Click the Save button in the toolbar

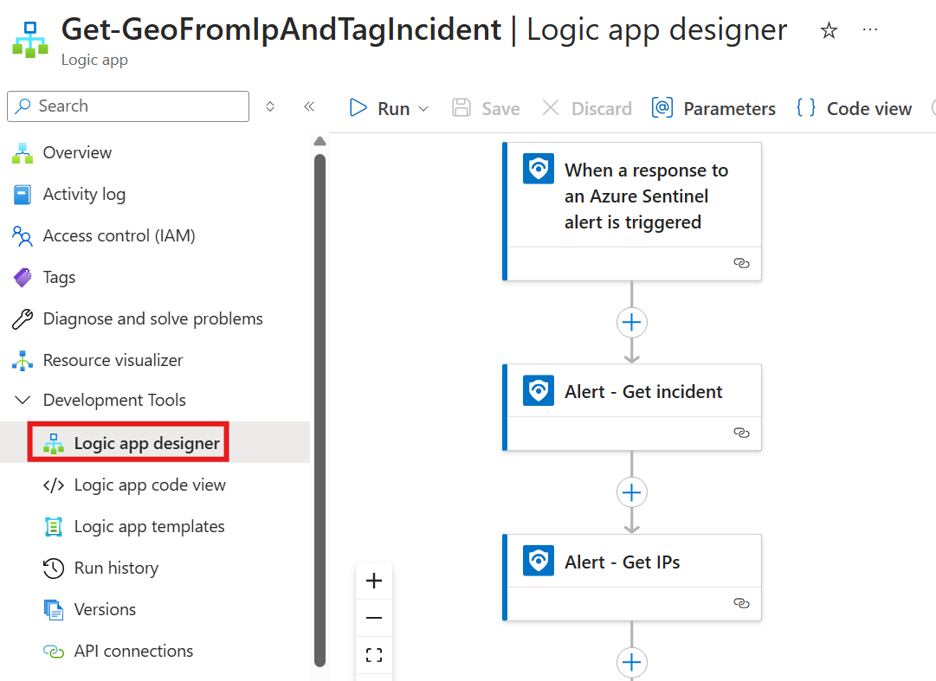click(486, 108)
